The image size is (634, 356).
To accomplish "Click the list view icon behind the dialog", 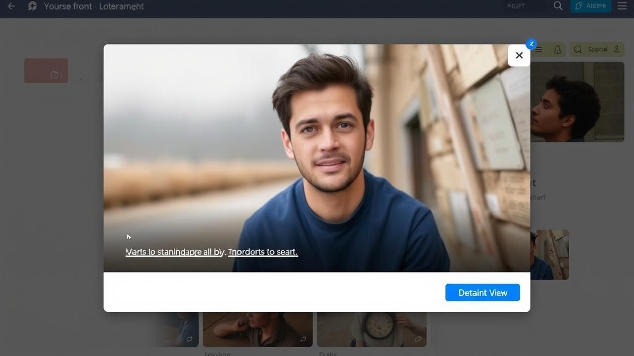I will pos(539,49).
